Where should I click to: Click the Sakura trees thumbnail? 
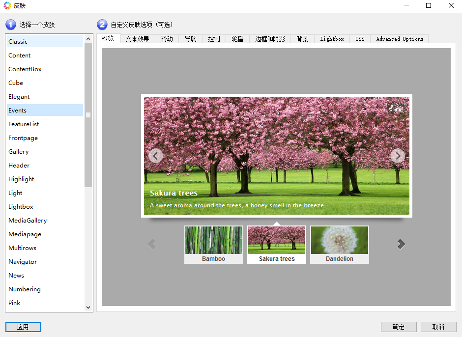[x=276, y=245]
